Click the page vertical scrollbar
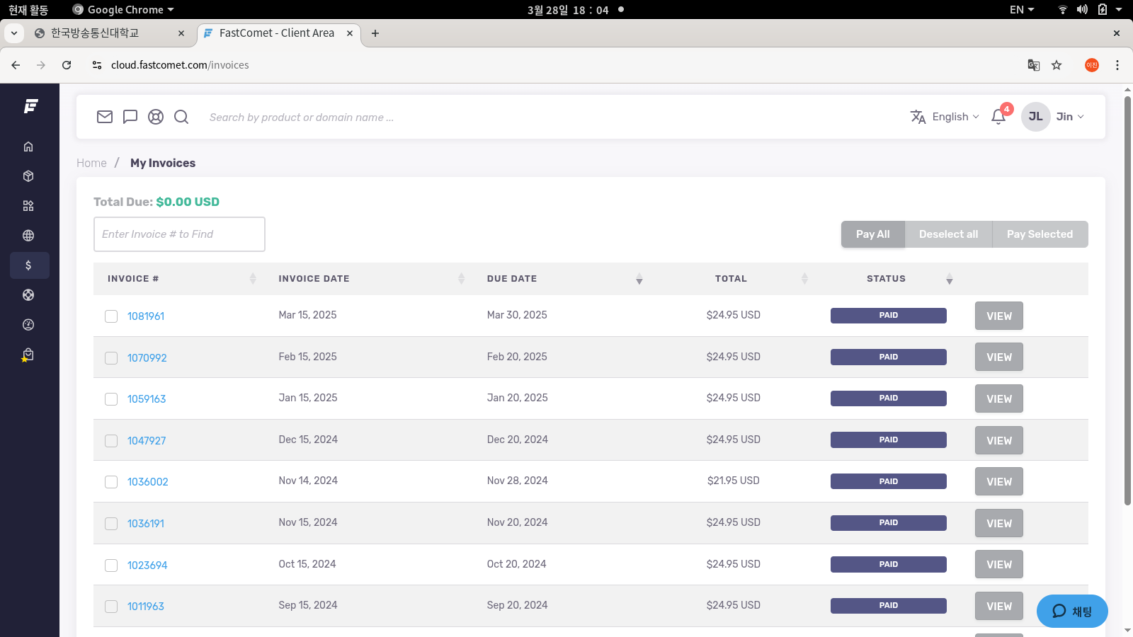Viewport: 1133px width, 637px height. [1127, 301]
